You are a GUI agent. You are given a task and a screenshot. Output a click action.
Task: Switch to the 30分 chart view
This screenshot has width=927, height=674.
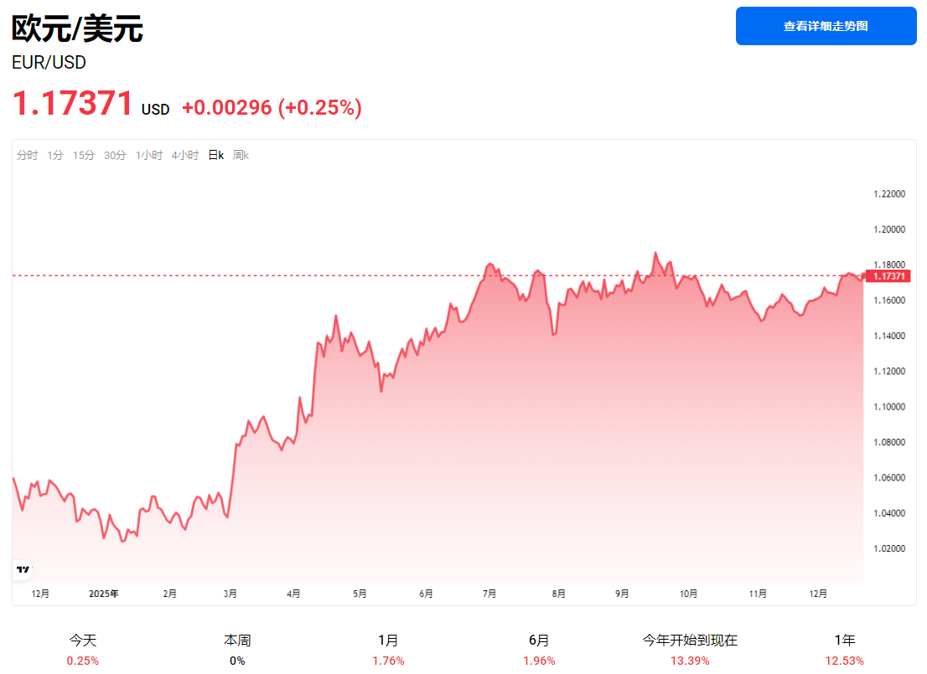click(x=113, y=155)
